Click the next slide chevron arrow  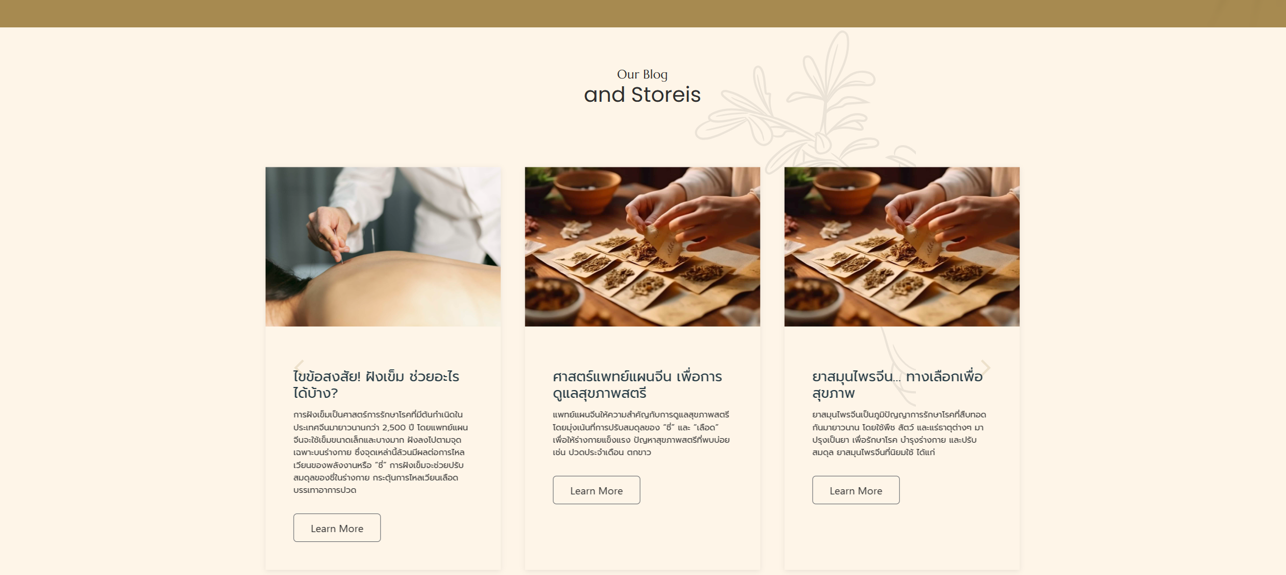click(x=986, y=367)
